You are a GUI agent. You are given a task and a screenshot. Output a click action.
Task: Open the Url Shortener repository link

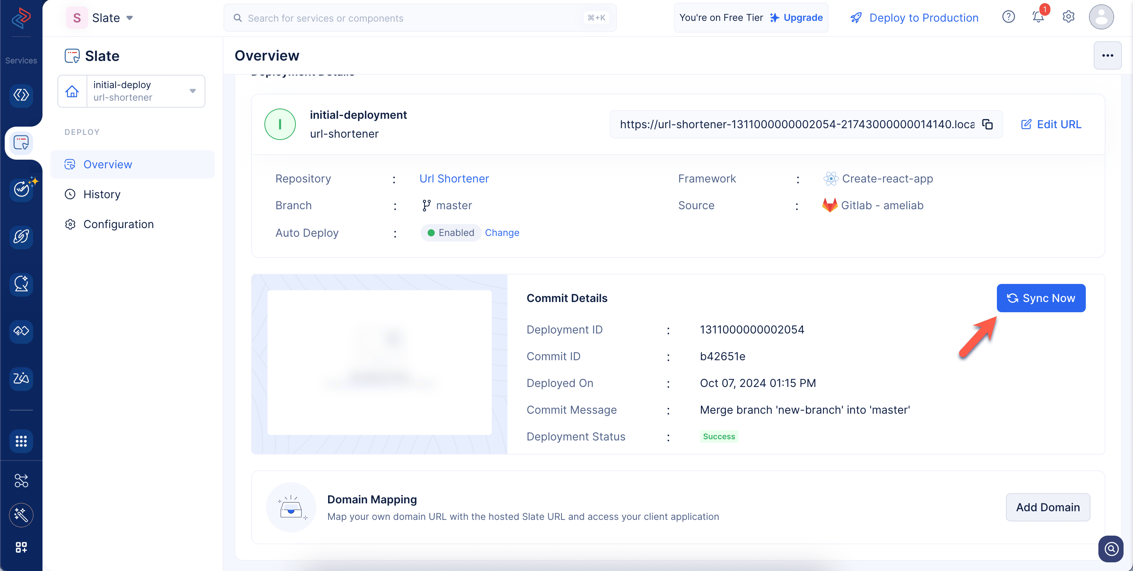pos(454,179)
